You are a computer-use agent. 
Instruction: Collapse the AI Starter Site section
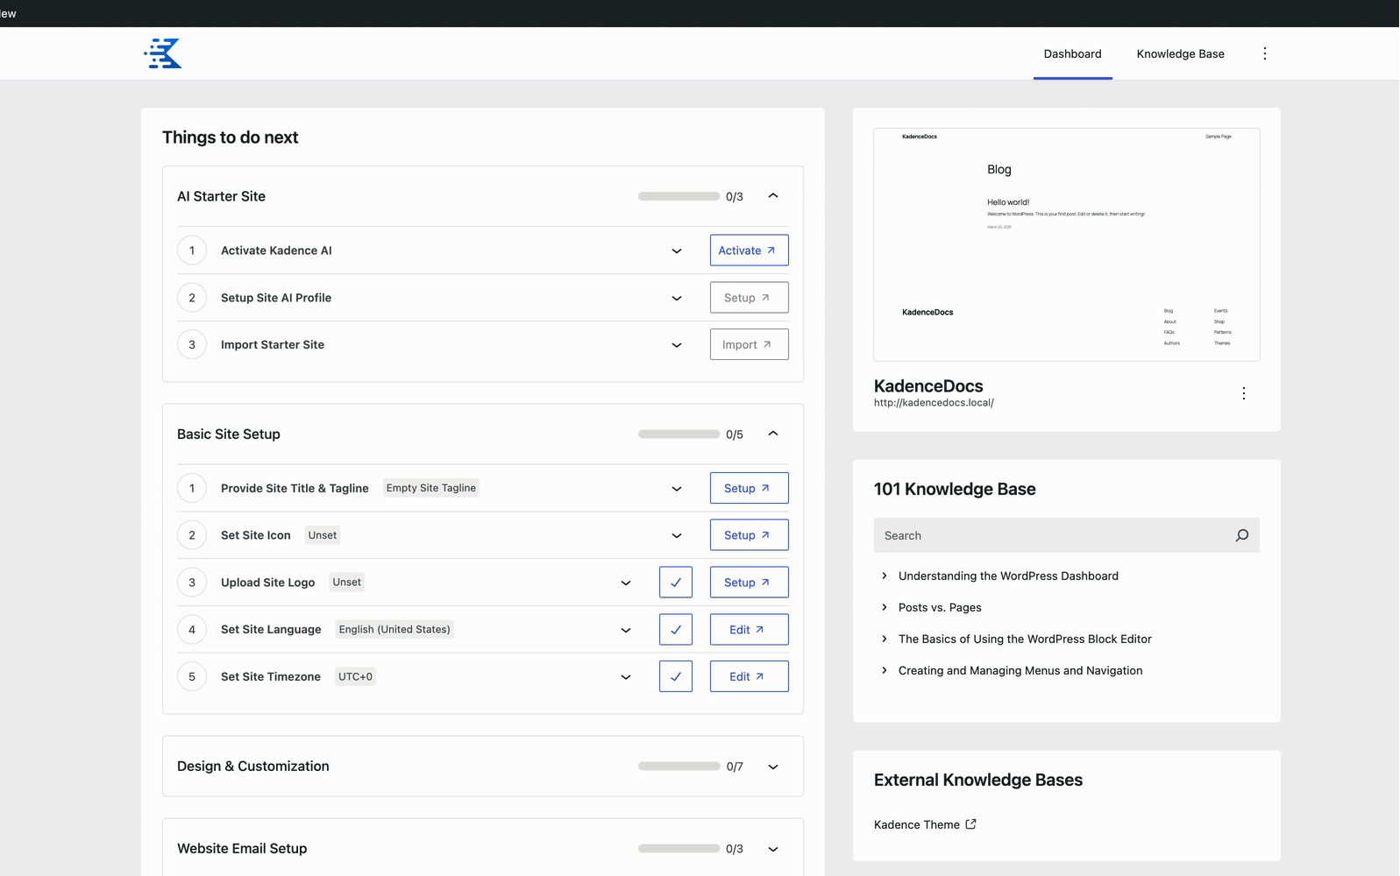point(773,196)
